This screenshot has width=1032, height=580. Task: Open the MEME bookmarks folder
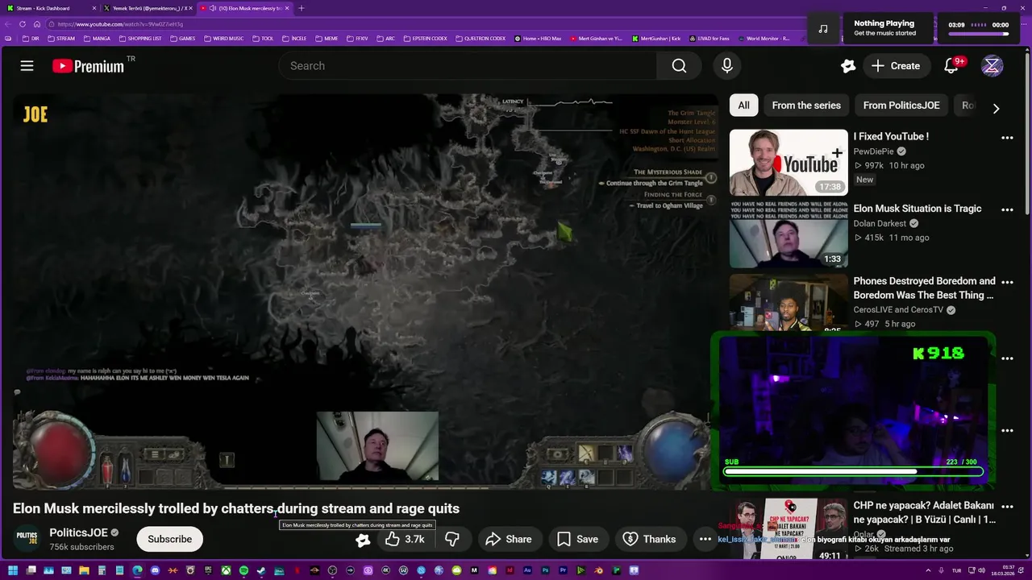(327, 39)
